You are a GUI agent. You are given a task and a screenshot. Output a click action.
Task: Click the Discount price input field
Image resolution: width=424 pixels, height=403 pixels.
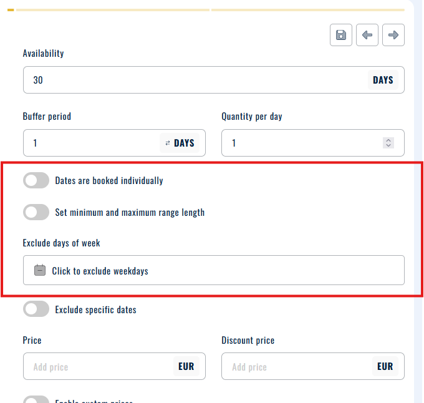coord(296,367)
